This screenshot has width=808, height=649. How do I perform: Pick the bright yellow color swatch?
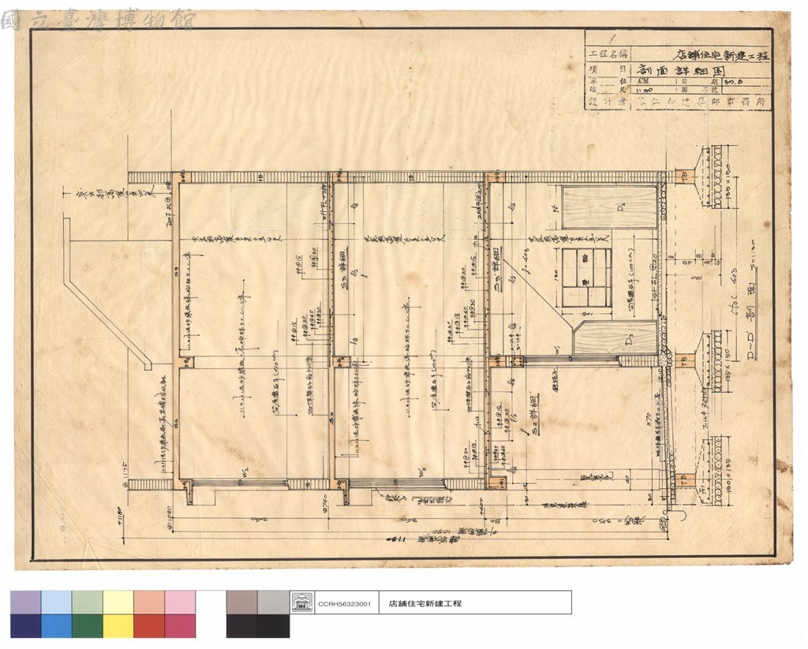point(118,626)
